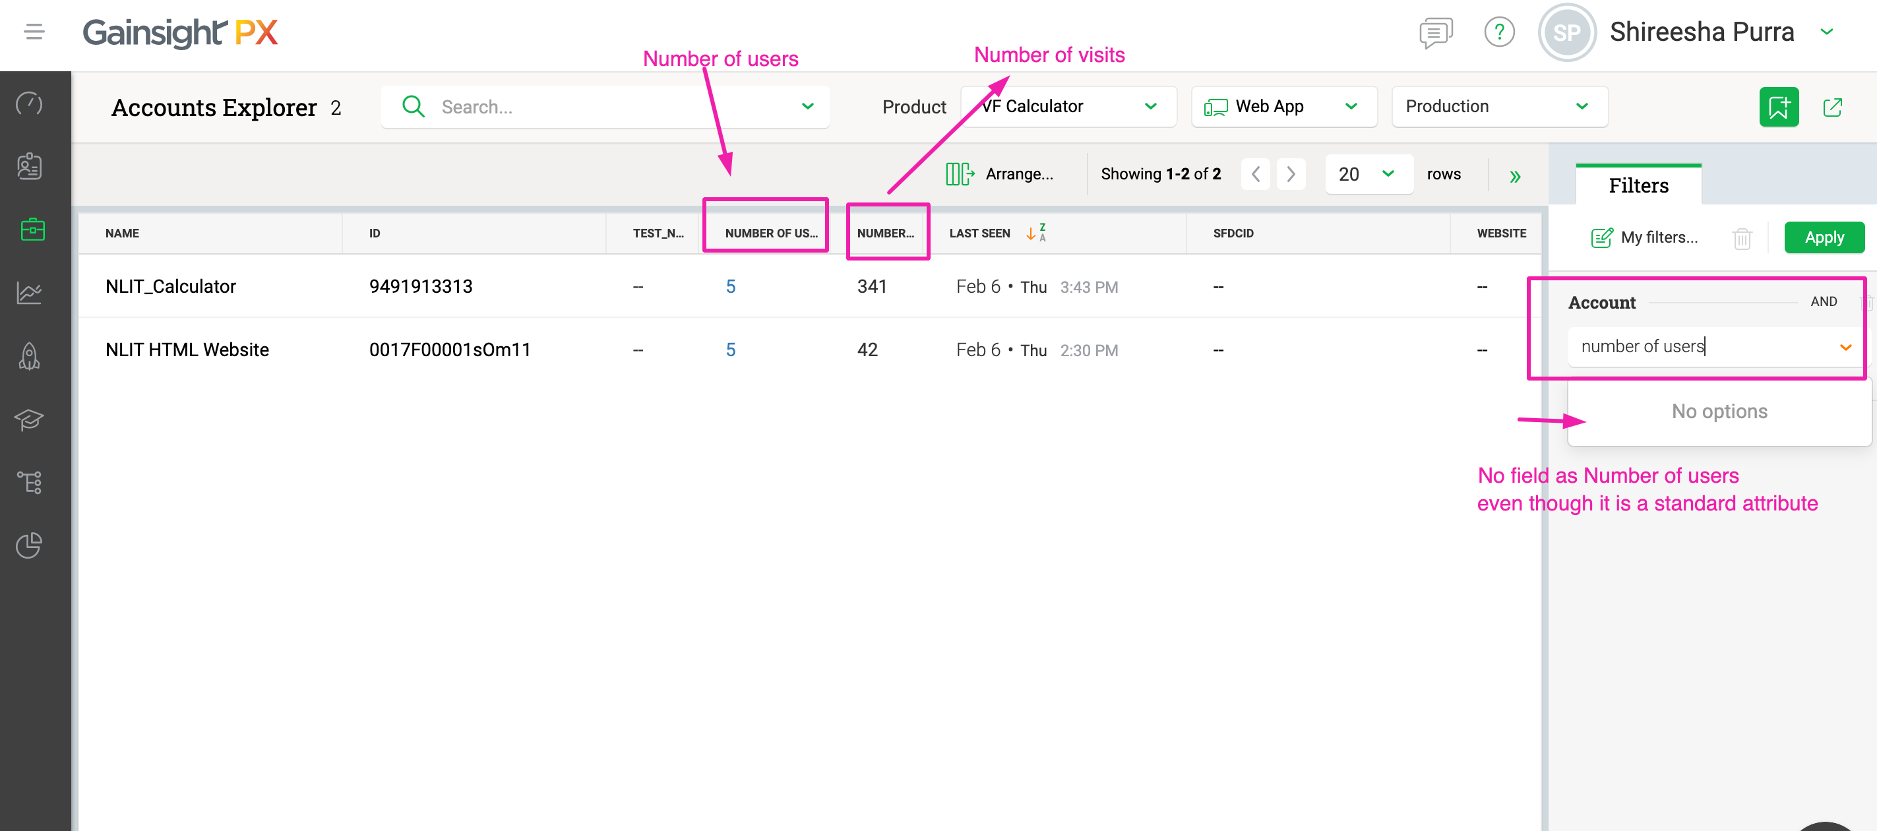Open the Production environment dropdown

pyautogui.click(x=1500, y=106)
